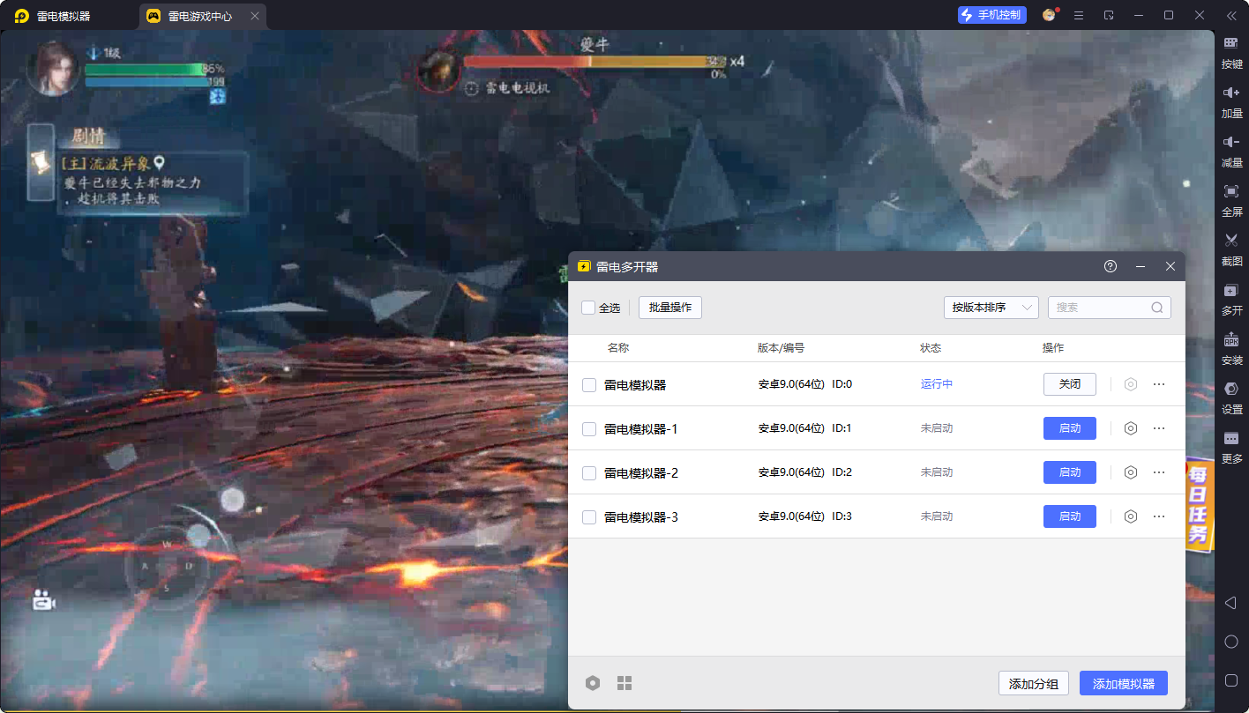Open help in 雷电多开器 title bar
This screenshot has width=1249, height=713.
1111,266
